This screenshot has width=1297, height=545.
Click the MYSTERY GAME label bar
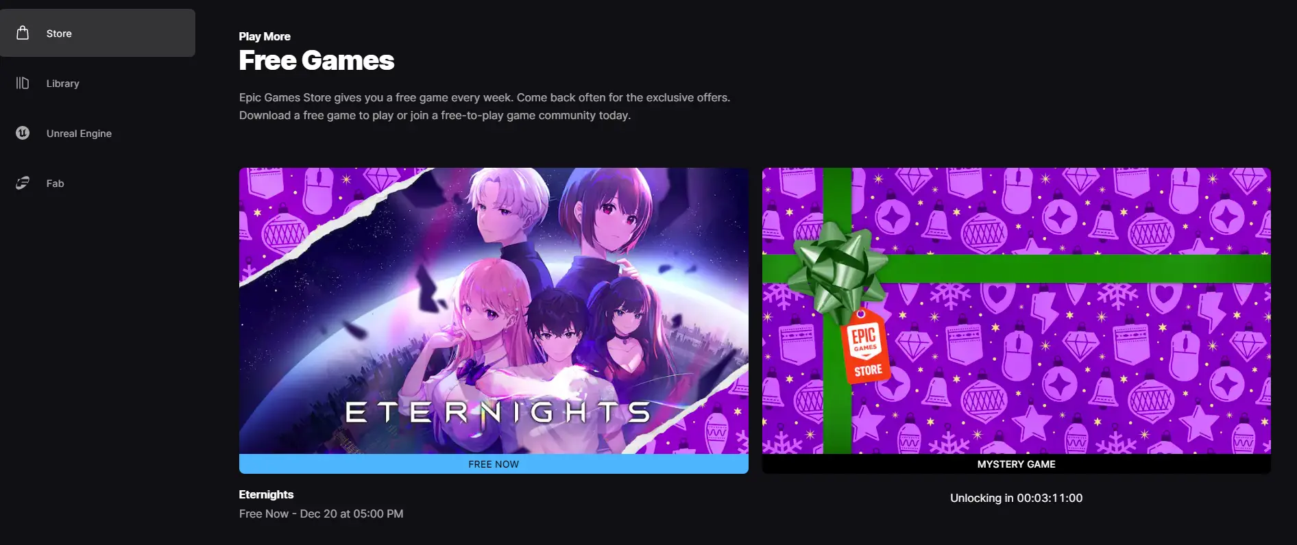[1016, 464]
